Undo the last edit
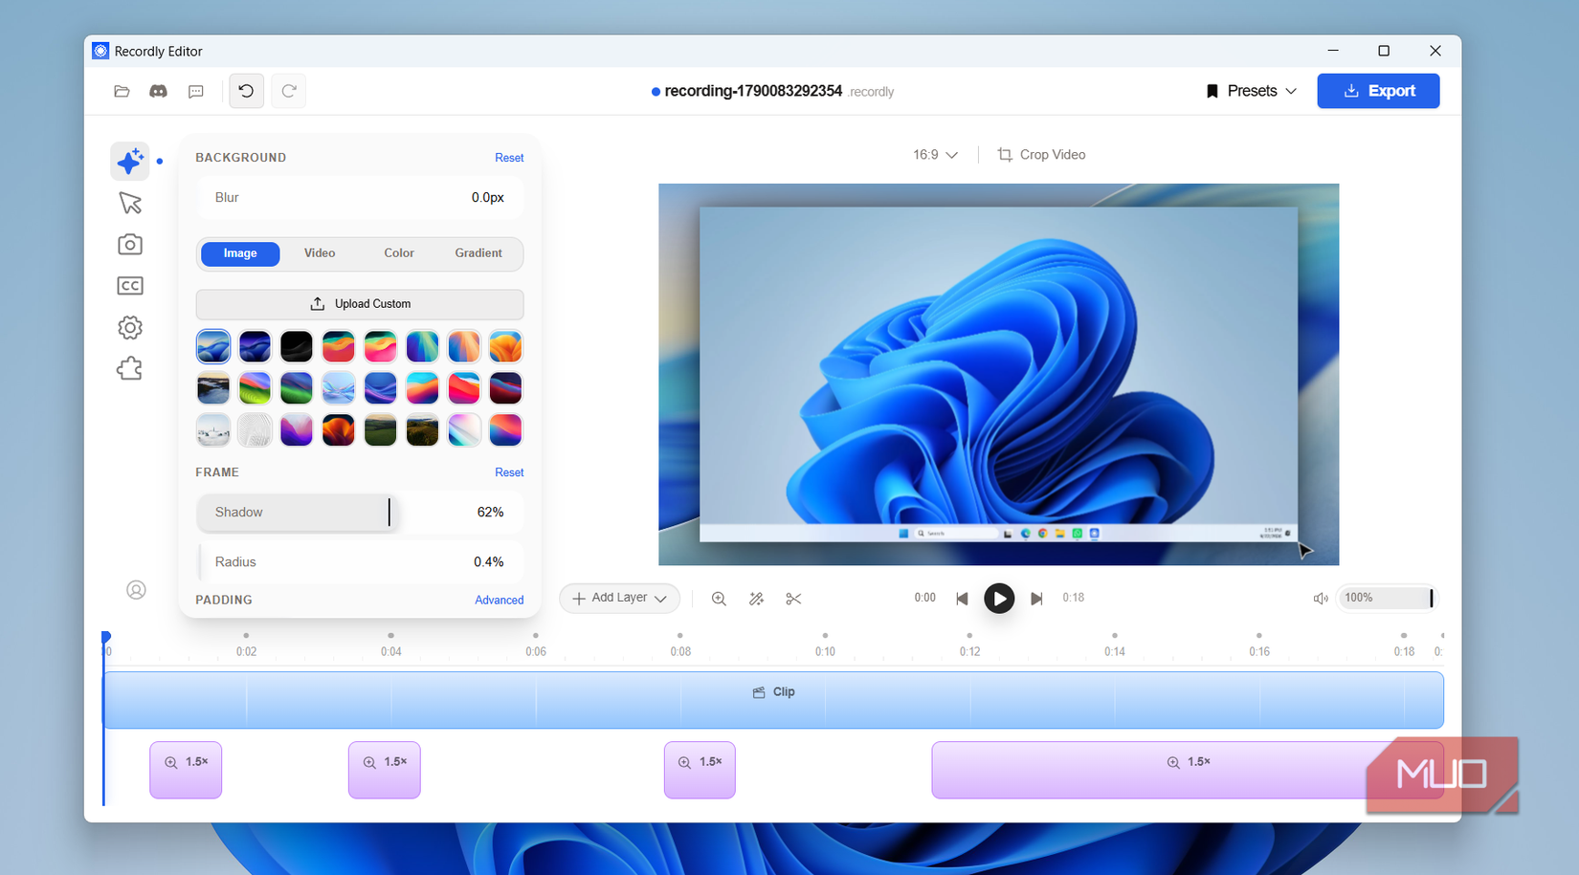This screenshot has height=875, width=1579. click(x=247, y=91)
